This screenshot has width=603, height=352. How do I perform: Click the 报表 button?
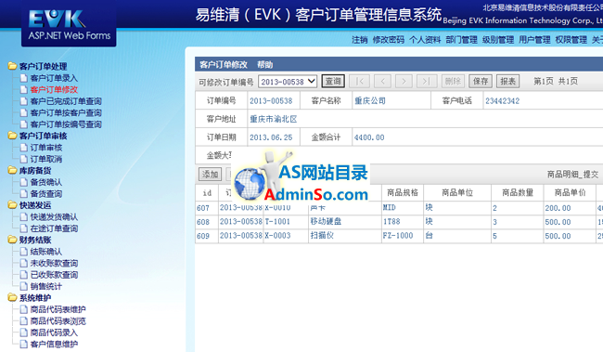point(507,81)
